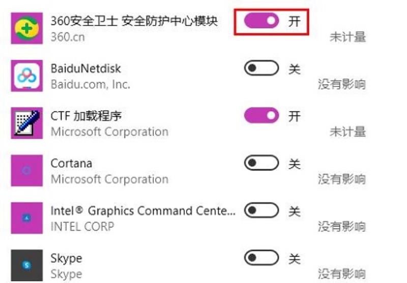Select Intel® Graphics Command Center entry name
The height and width of the screenshot is (283, 407).
point(143,211)
